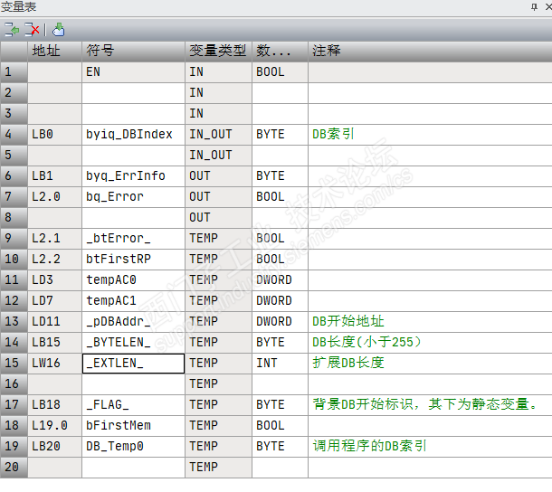Screen dimensions: 552x492
Task: Click the LB0 address cell
Action: click(54, 135)
